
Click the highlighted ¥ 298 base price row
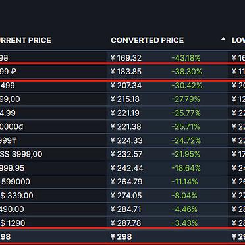pyautogui.click(x=122, y=236)
